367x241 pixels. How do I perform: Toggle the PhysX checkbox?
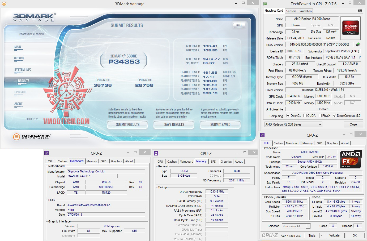320,116
